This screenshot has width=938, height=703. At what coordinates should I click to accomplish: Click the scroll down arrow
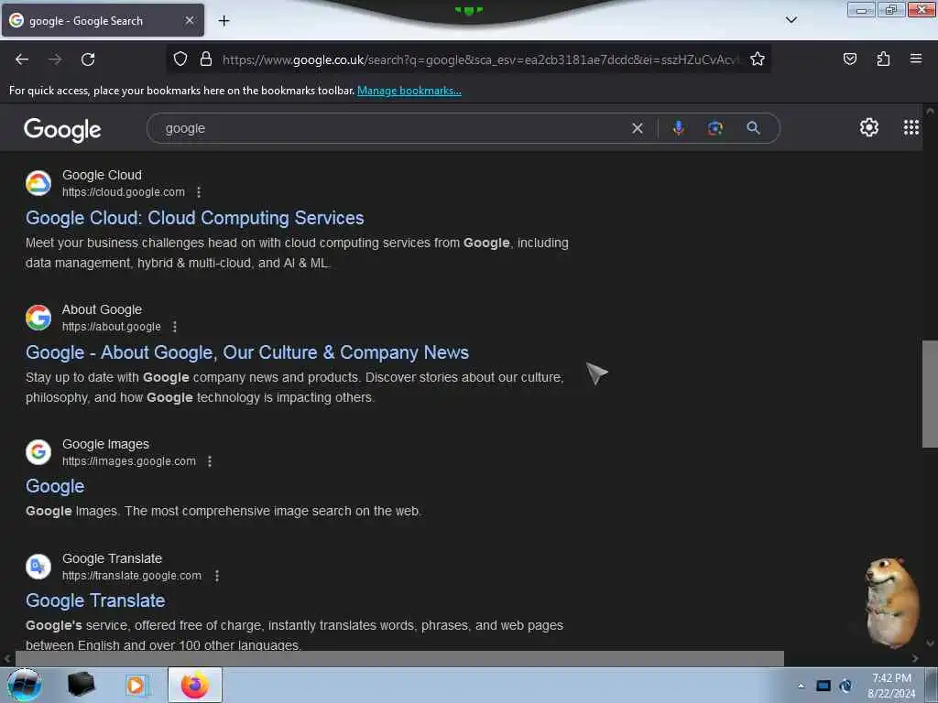(930, 644)
